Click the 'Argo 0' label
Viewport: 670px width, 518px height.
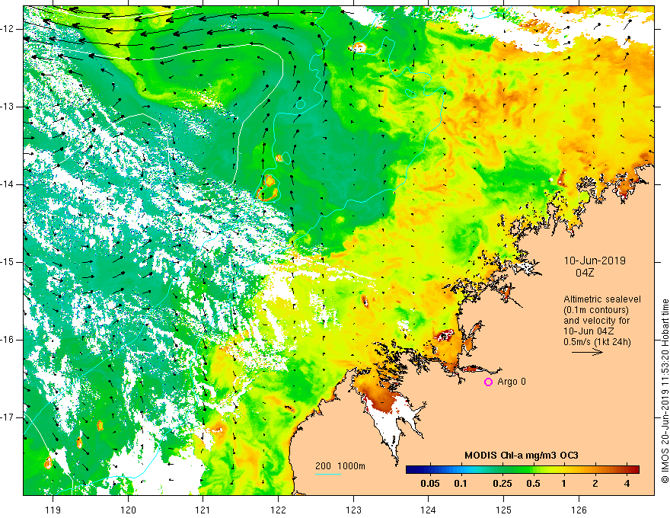point(512,382)
